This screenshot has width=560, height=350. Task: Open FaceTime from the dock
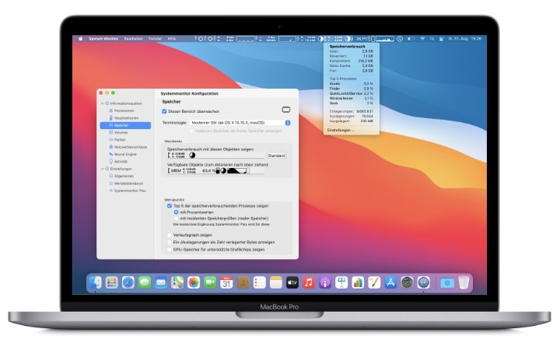pyautogui.click(x=210, y=283)
